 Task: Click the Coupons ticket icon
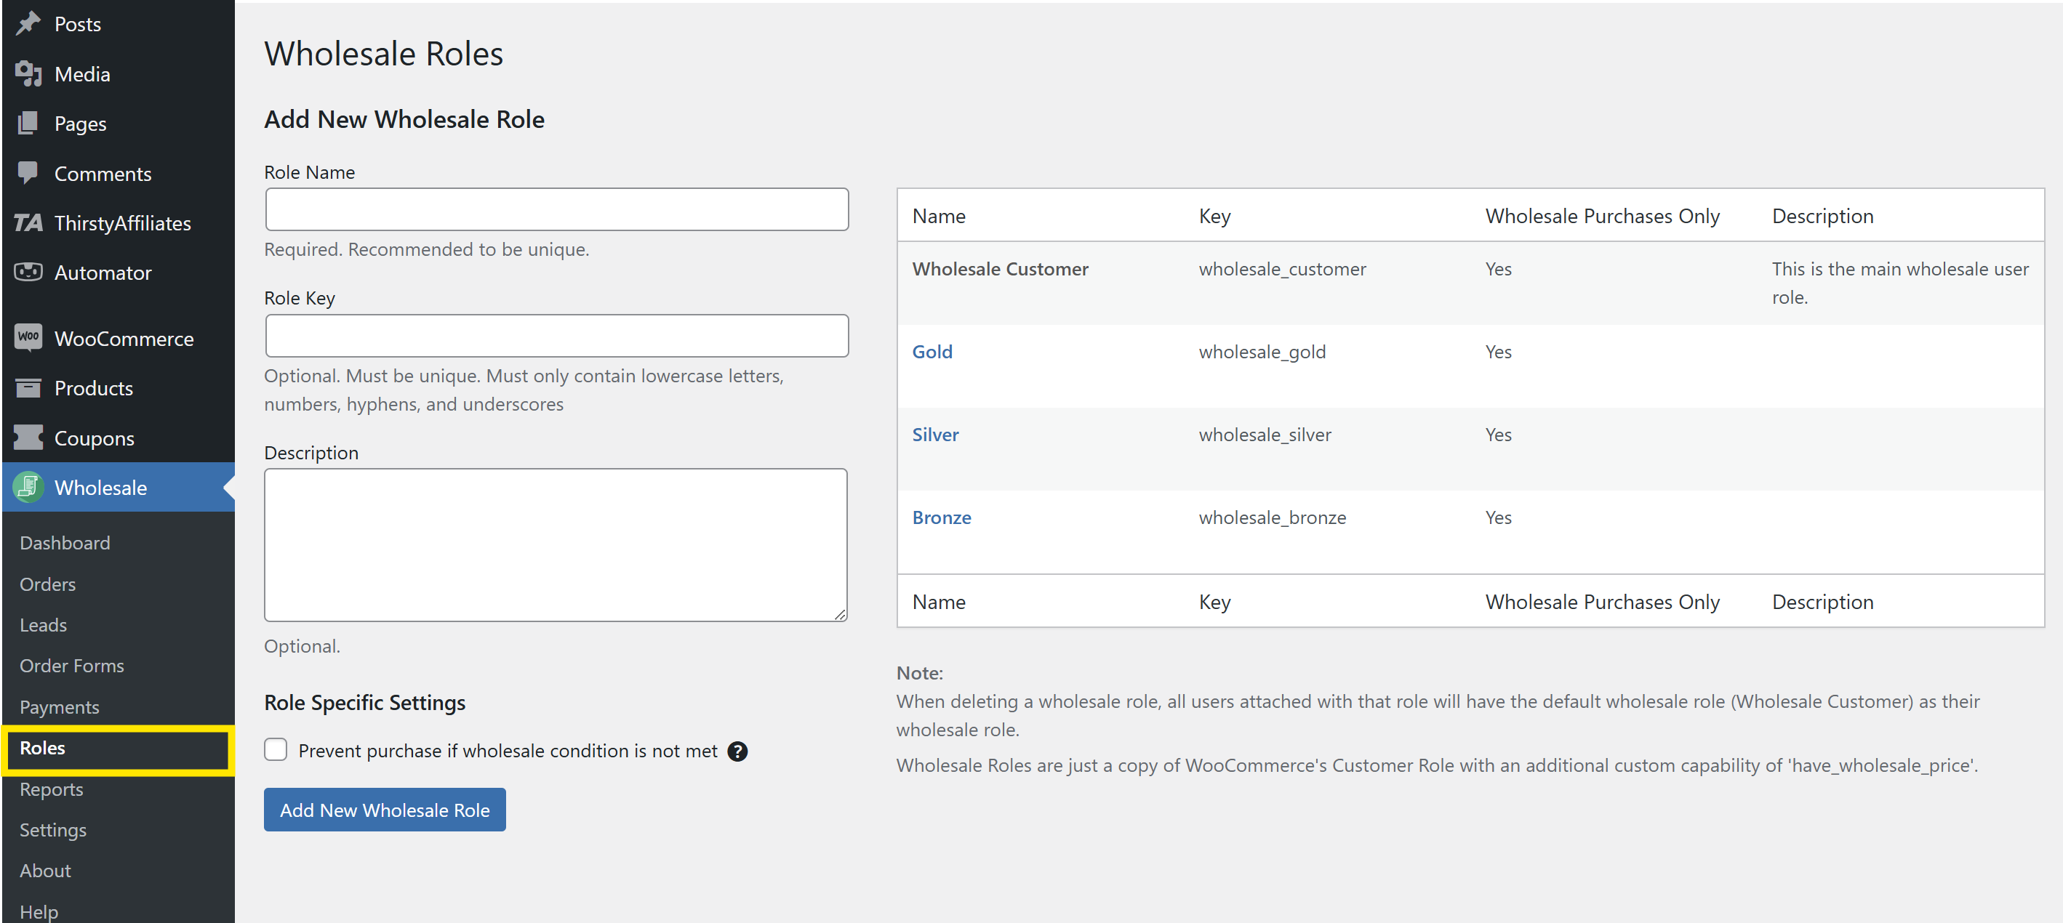(28, 438)
